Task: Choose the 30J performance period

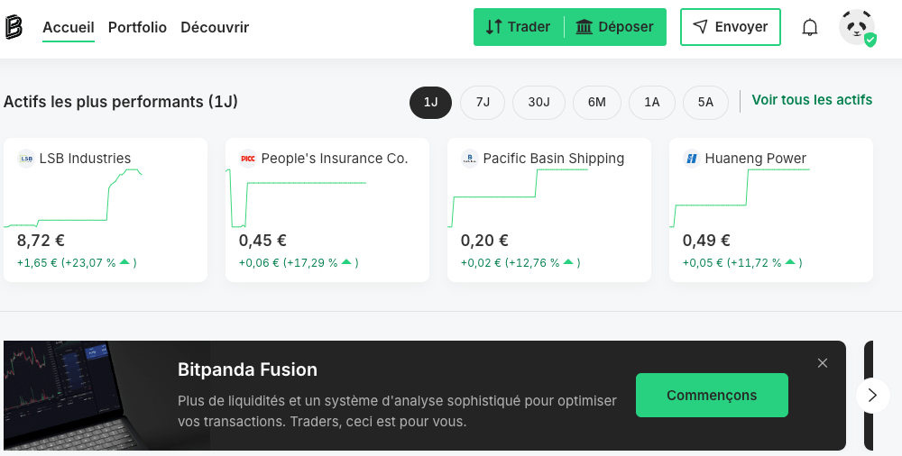Action: point(538,102)
